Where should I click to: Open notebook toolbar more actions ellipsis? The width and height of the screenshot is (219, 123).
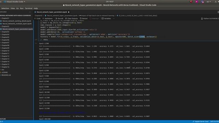click(x=114, y=18)
